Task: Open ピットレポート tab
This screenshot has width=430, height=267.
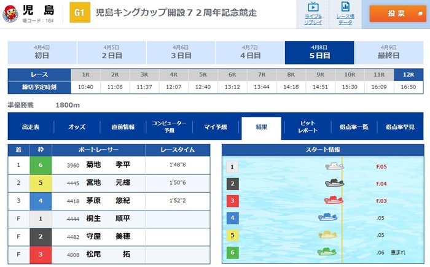Action: [x=308, y=127]
